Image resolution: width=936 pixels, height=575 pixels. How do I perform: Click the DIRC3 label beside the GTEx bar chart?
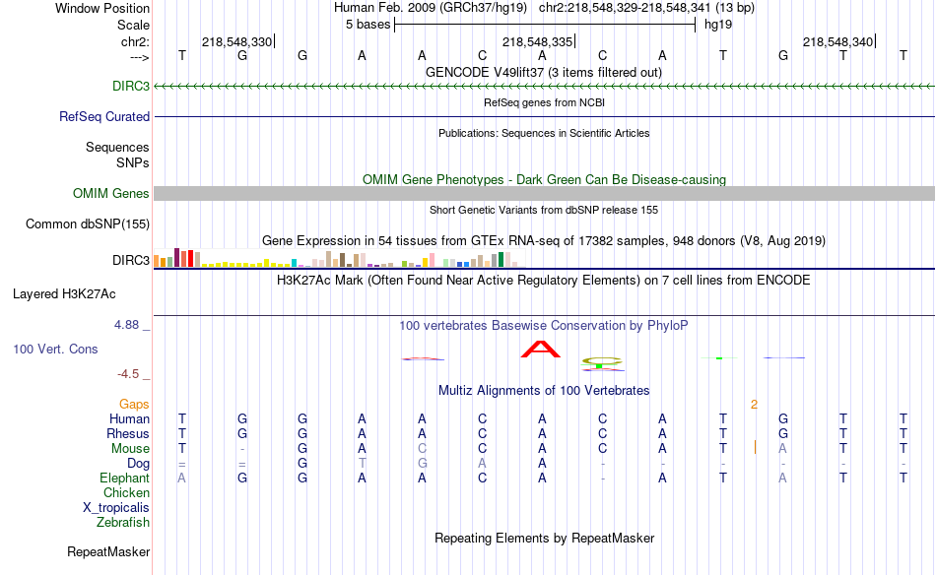coord(131,260)
